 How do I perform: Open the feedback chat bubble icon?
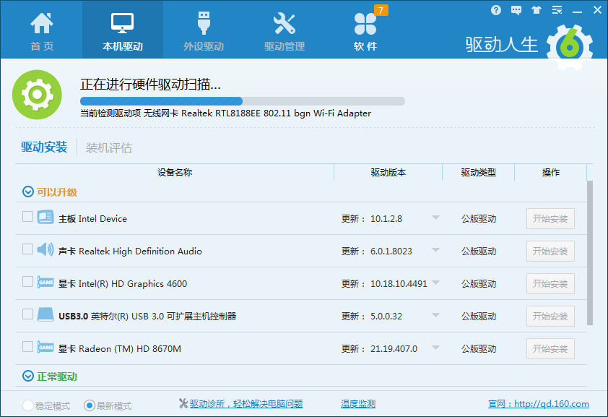coord(516,10)
